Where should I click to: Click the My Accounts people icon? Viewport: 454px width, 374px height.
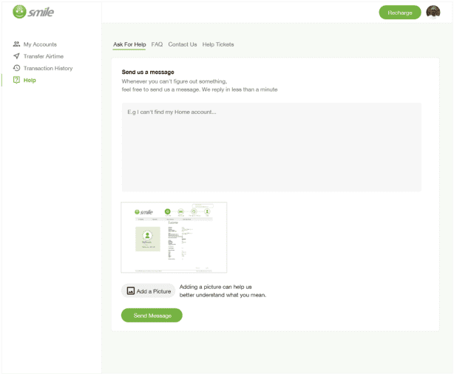16,44
